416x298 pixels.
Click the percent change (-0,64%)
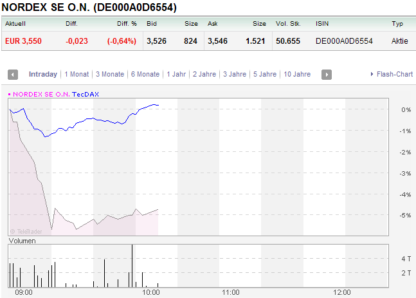point(122,41)
